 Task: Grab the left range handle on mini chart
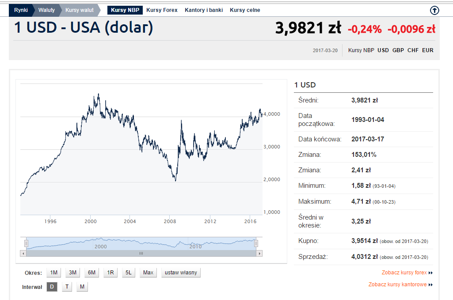click(x=26, y=244)
